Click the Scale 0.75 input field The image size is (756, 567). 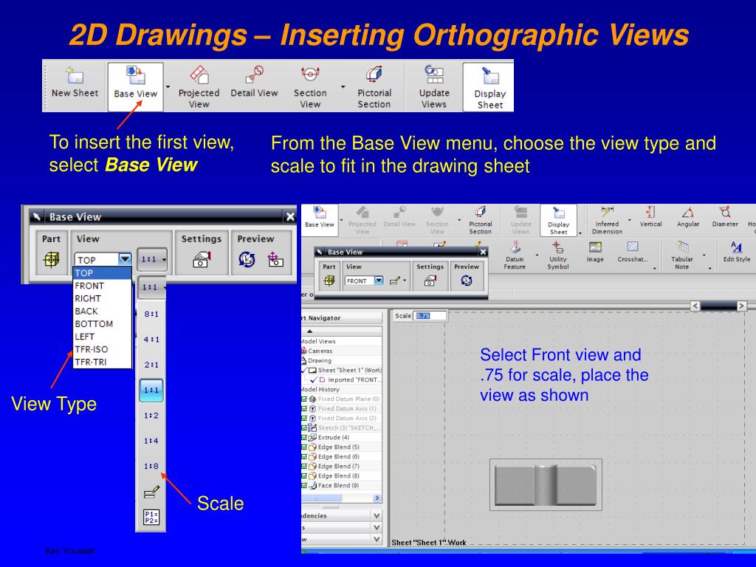[430, 316]
